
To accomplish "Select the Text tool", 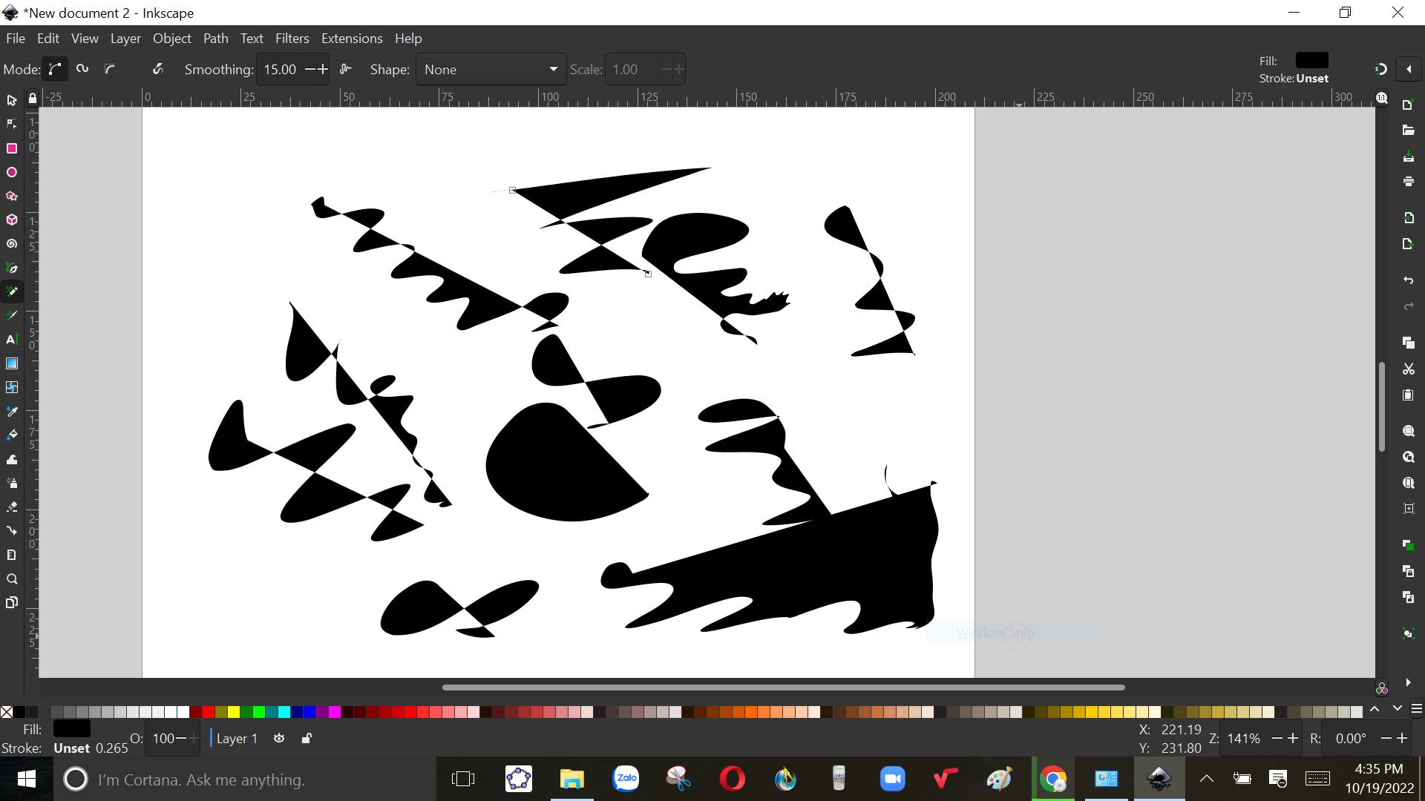I will point(11,339).
